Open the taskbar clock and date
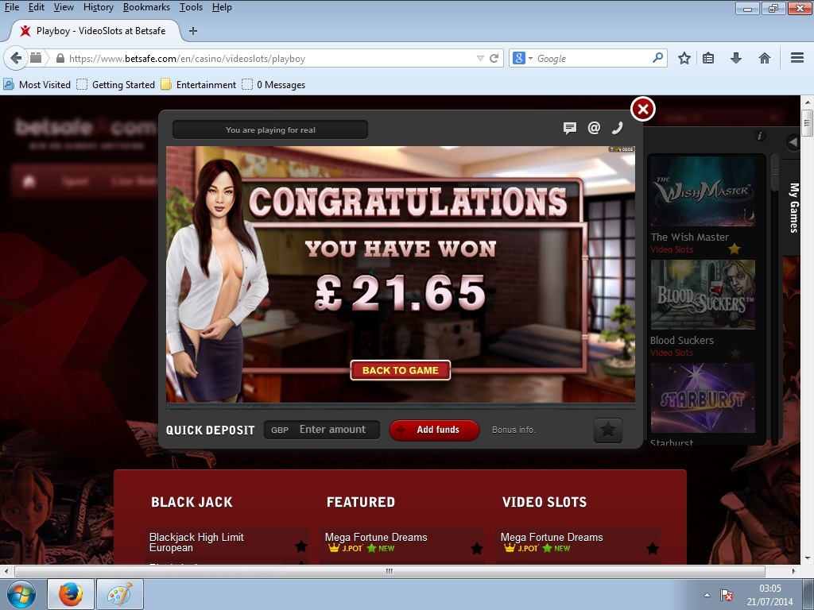 769,595
